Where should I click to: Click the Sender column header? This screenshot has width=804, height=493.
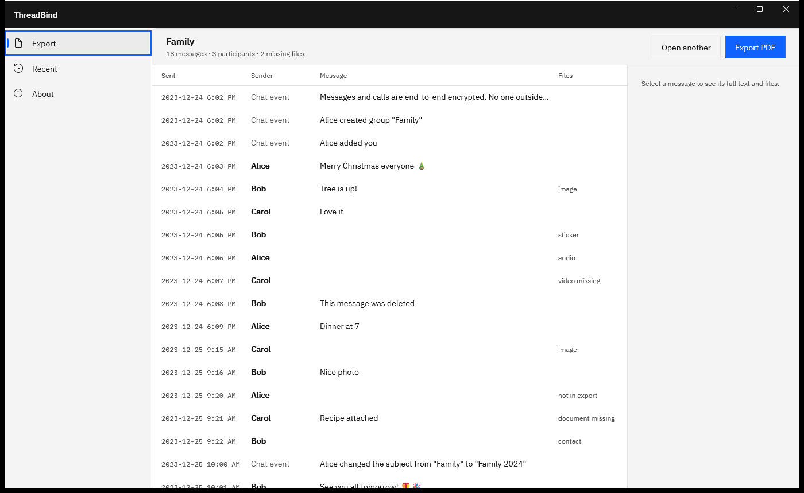262,76
